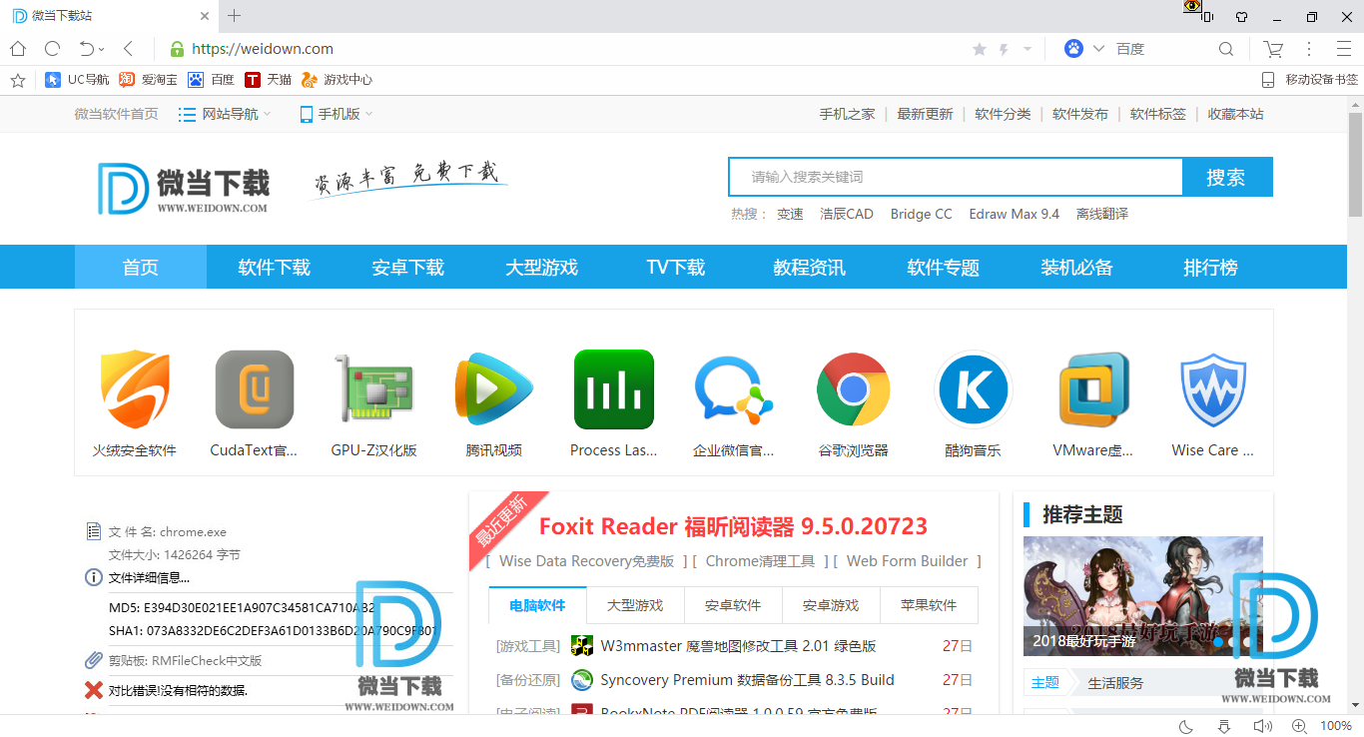Open the skin/theme shirt icon

(1241, 16)
